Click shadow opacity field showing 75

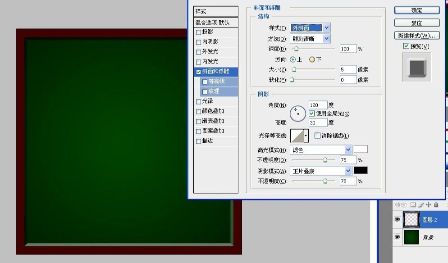pyautogui.click(x=348, y=181)
